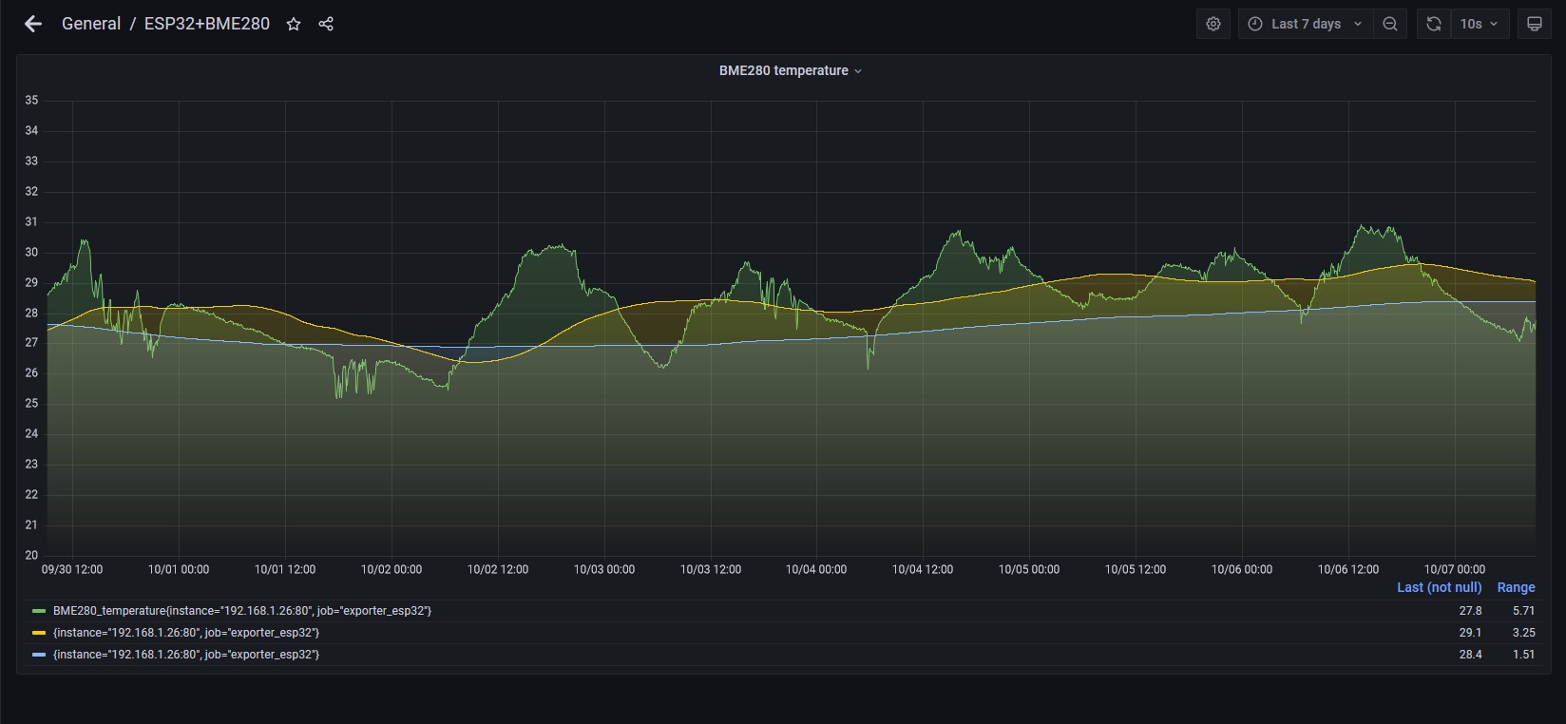Screen dimensions: 1566x724
Task: Change color of the yellow series swatch
Action: click(x=39, y=633)
